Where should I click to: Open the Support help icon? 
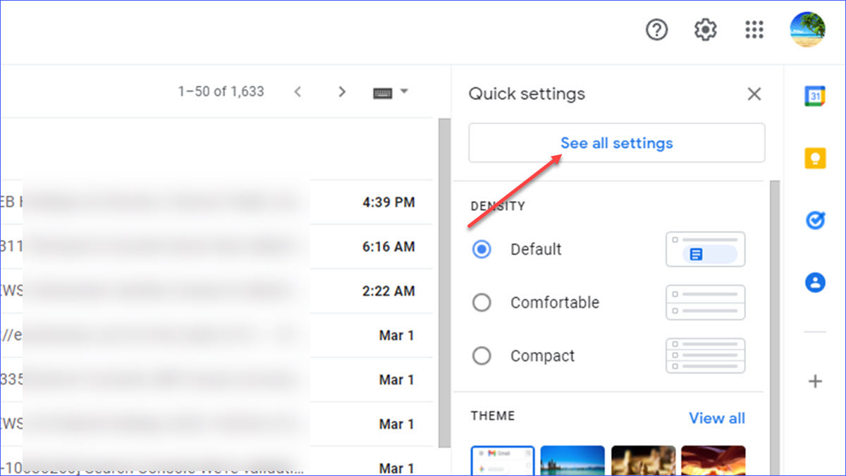pos(656,30)
